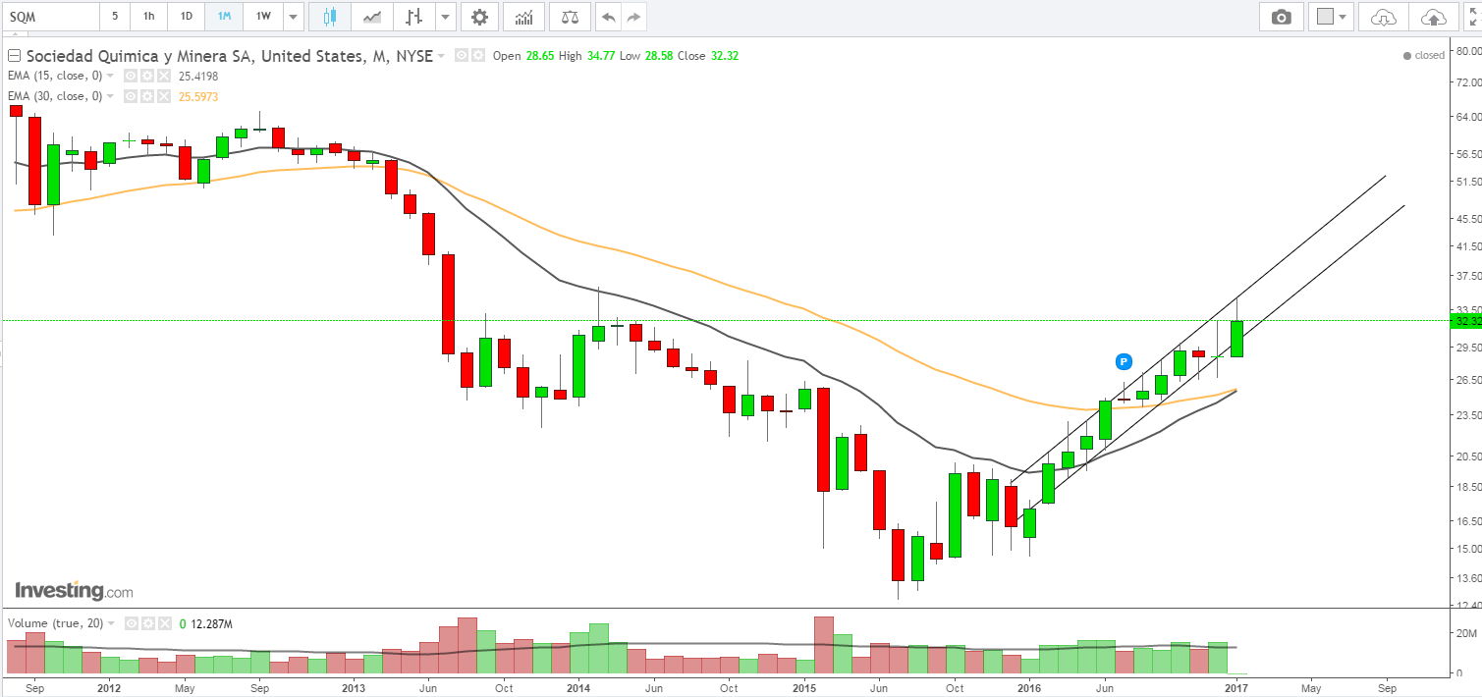1482x697 pixels.
Task: Click the Open value 28.65
Action: 540,56
